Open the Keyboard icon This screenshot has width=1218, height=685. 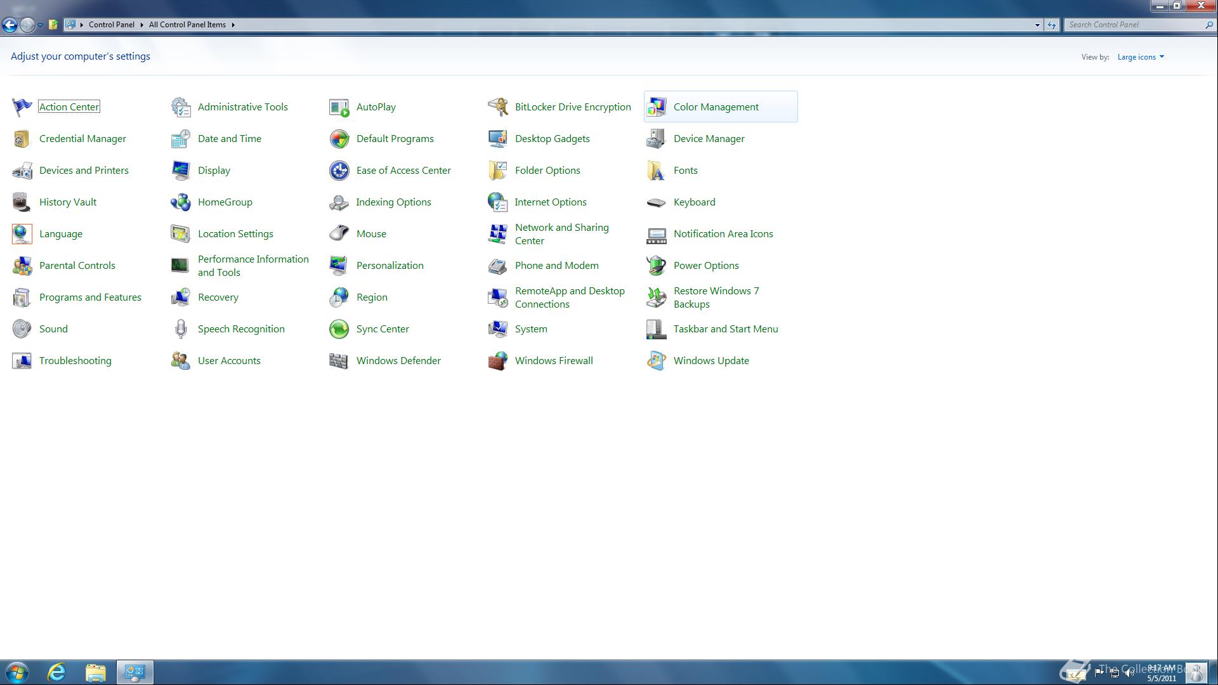coord(656,202)
